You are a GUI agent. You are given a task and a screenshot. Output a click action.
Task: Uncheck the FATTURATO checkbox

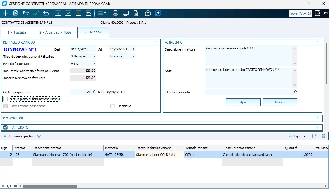tap(5, 127)
